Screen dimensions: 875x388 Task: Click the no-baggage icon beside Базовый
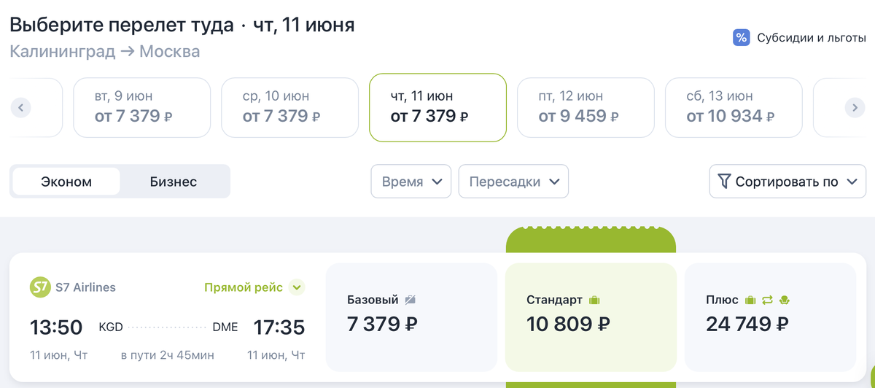[x=410, y=300]
